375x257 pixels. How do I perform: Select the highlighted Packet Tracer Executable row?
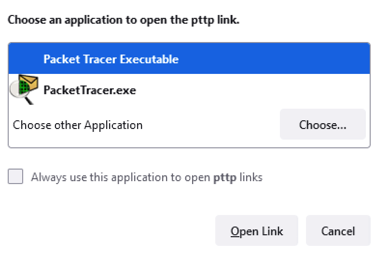pos(189,58)
